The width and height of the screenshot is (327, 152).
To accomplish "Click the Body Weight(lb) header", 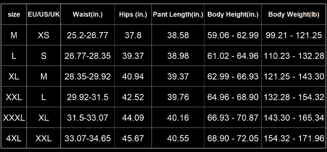I will (293, 14).
